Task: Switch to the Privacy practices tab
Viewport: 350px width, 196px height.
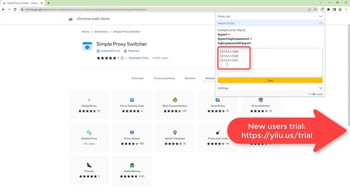Action: point(164,78)
